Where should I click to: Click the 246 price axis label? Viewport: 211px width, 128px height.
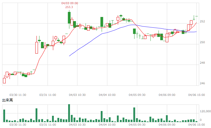[202, 83]
